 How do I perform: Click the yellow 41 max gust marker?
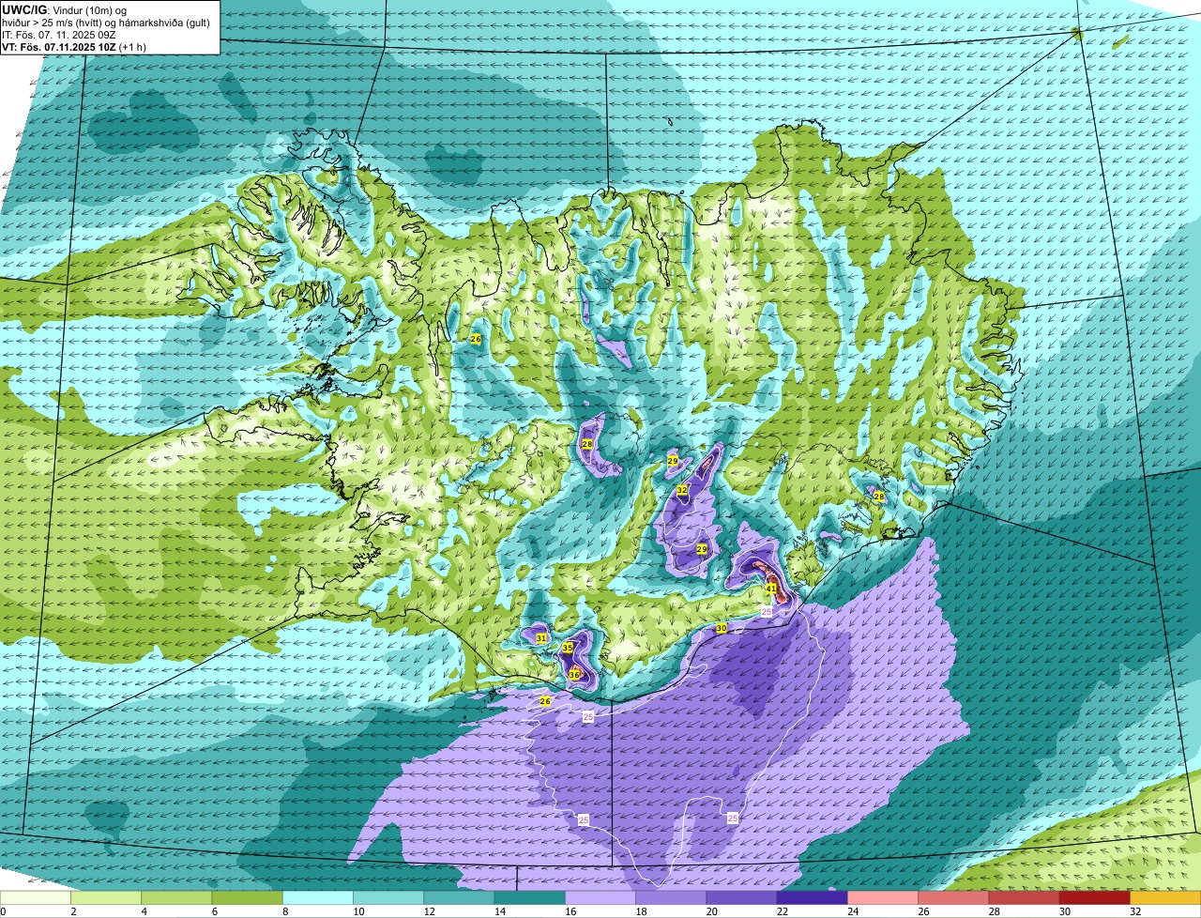point(770,589)
